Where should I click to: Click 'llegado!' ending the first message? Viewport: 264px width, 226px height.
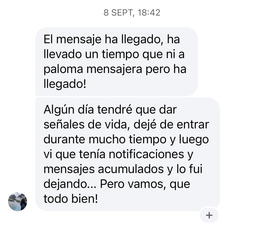point(65,84)
